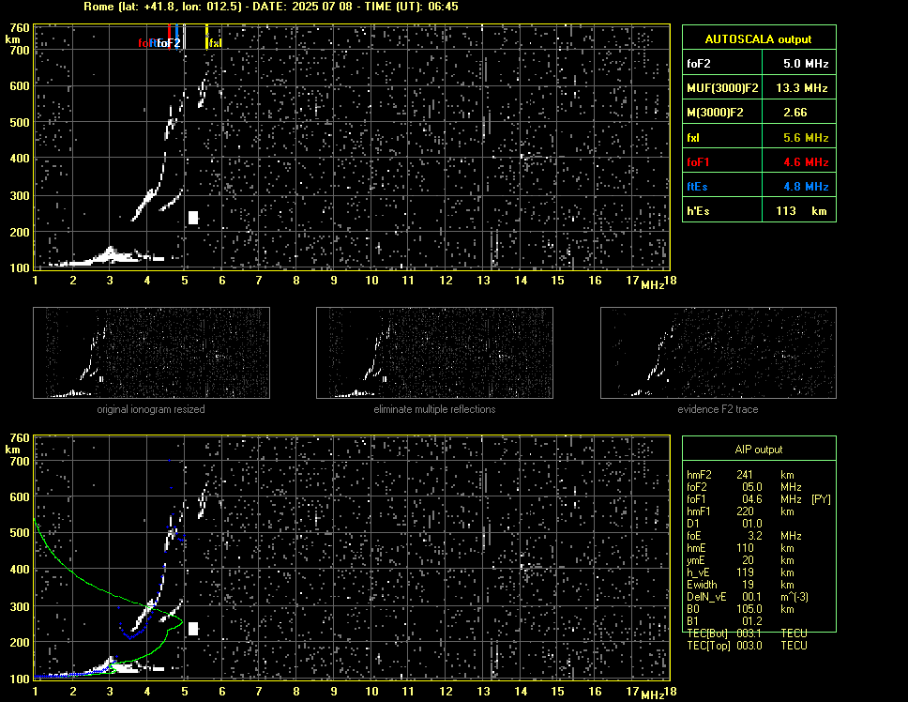Click the 'original ionogram resized' caption
The image size is (908, 702).
tap(151, 409)
